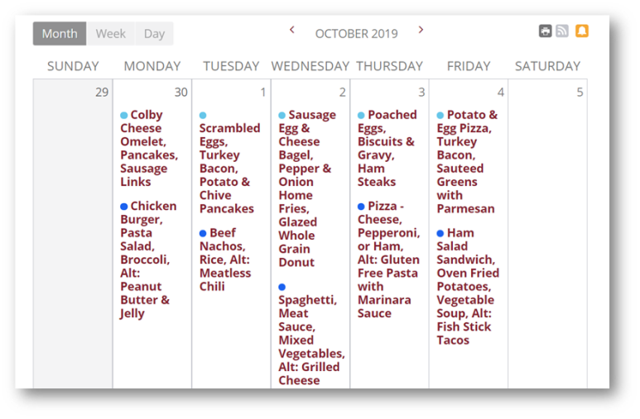Select Saturday October 5 date cell

[548, 234]
